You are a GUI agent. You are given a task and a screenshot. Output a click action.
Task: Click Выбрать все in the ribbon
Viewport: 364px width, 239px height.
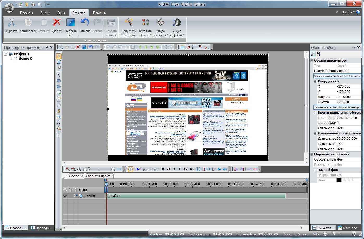[x=71, y=27]
